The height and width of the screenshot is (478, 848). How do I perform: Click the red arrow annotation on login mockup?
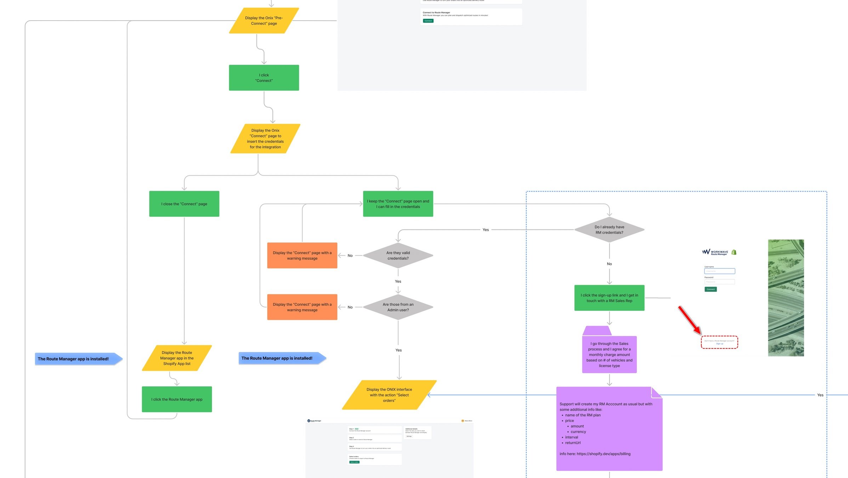pyautogui.click(x=689, y=320)
